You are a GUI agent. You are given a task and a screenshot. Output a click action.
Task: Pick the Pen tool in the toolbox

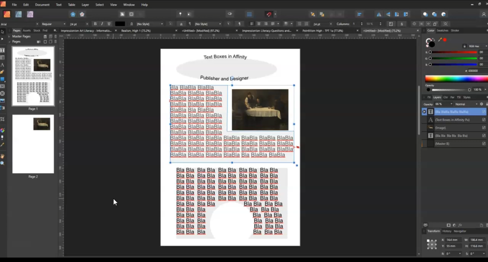click(x=3, y=72)
